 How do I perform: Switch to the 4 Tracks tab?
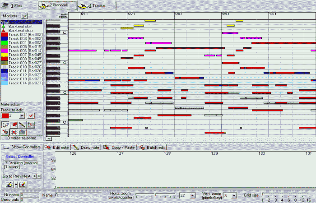click(x=96, y=5)
